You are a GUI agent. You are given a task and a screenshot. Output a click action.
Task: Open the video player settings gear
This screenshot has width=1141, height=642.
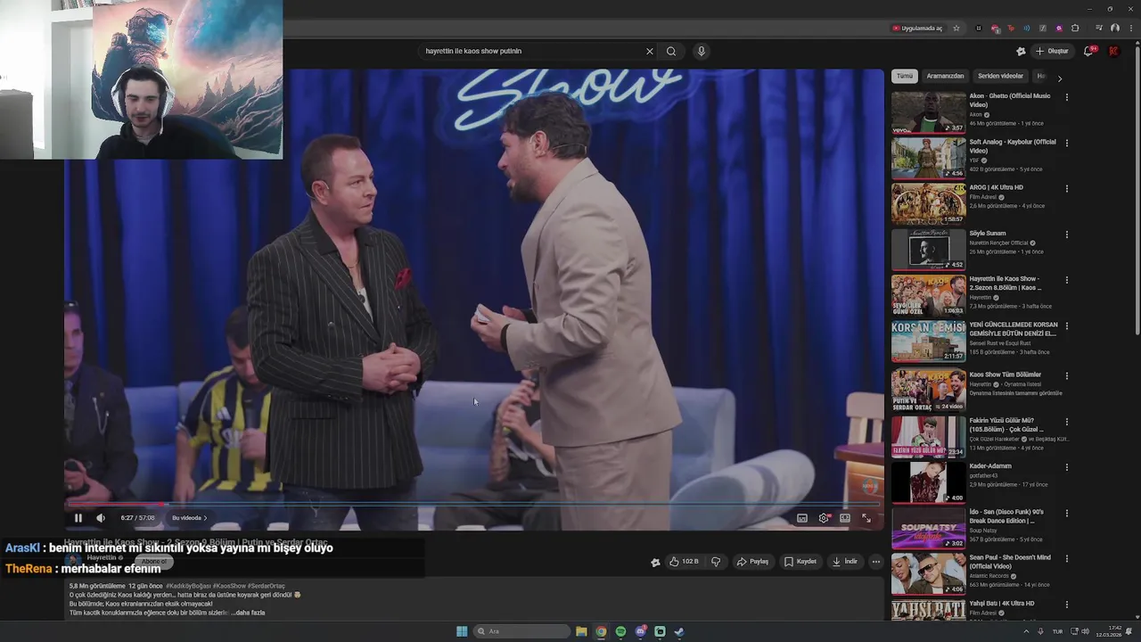click(x=824, y=518)
